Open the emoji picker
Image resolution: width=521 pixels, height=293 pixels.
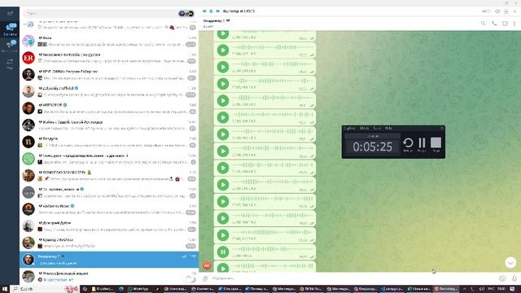click(502, 278)
